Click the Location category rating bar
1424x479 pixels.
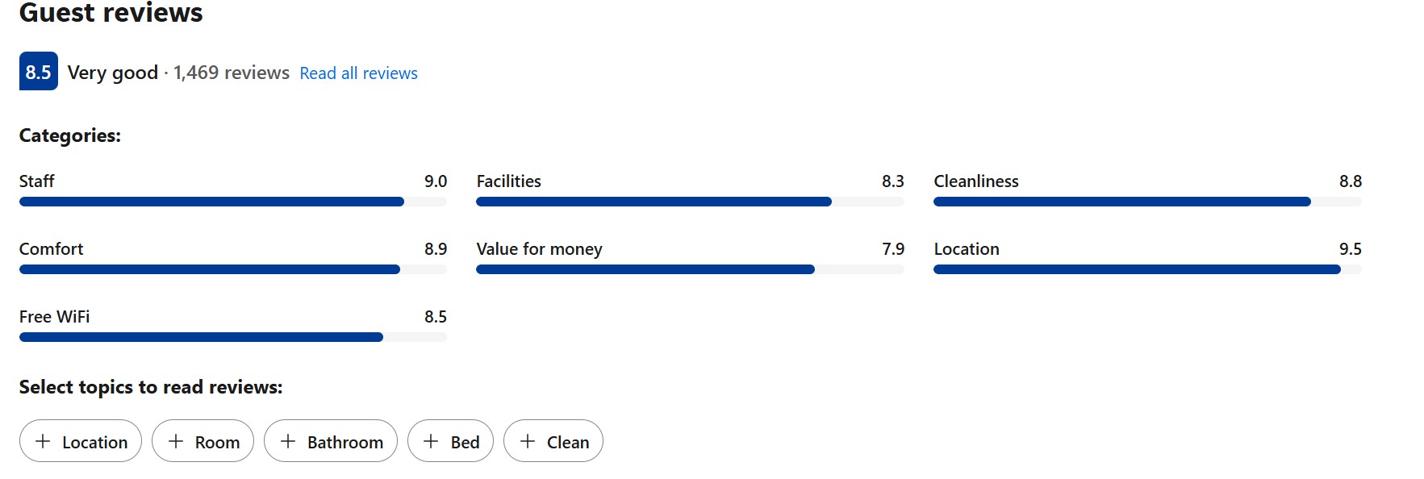tap(1147, 269)
